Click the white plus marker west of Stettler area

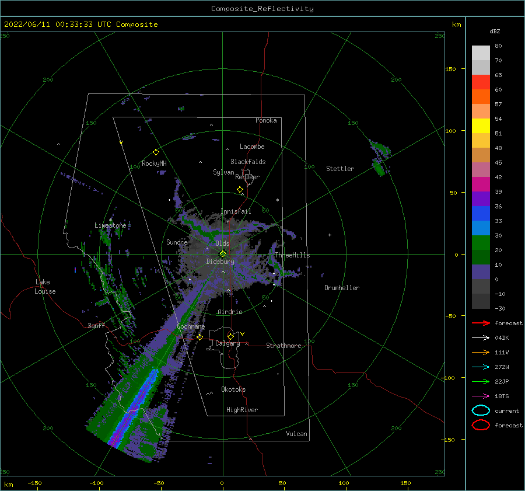tap(330, 235)
